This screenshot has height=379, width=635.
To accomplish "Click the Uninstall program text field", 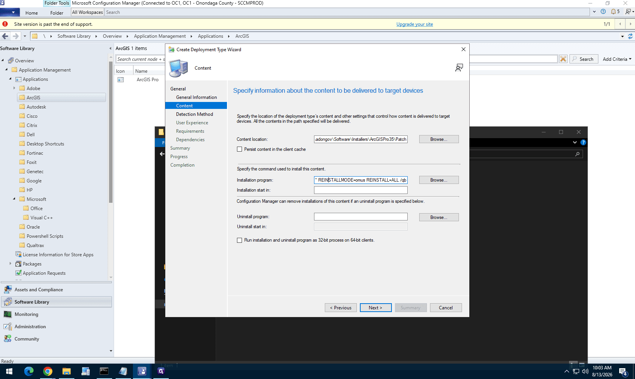I will point(361,217).
